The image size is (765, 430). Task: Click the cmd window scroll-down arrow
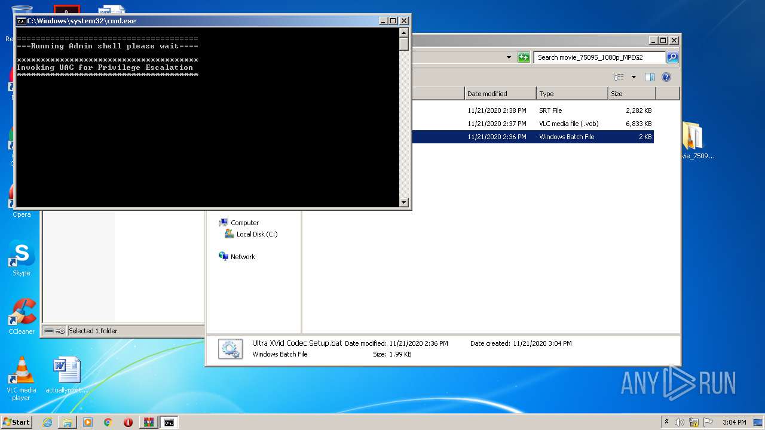404,202
